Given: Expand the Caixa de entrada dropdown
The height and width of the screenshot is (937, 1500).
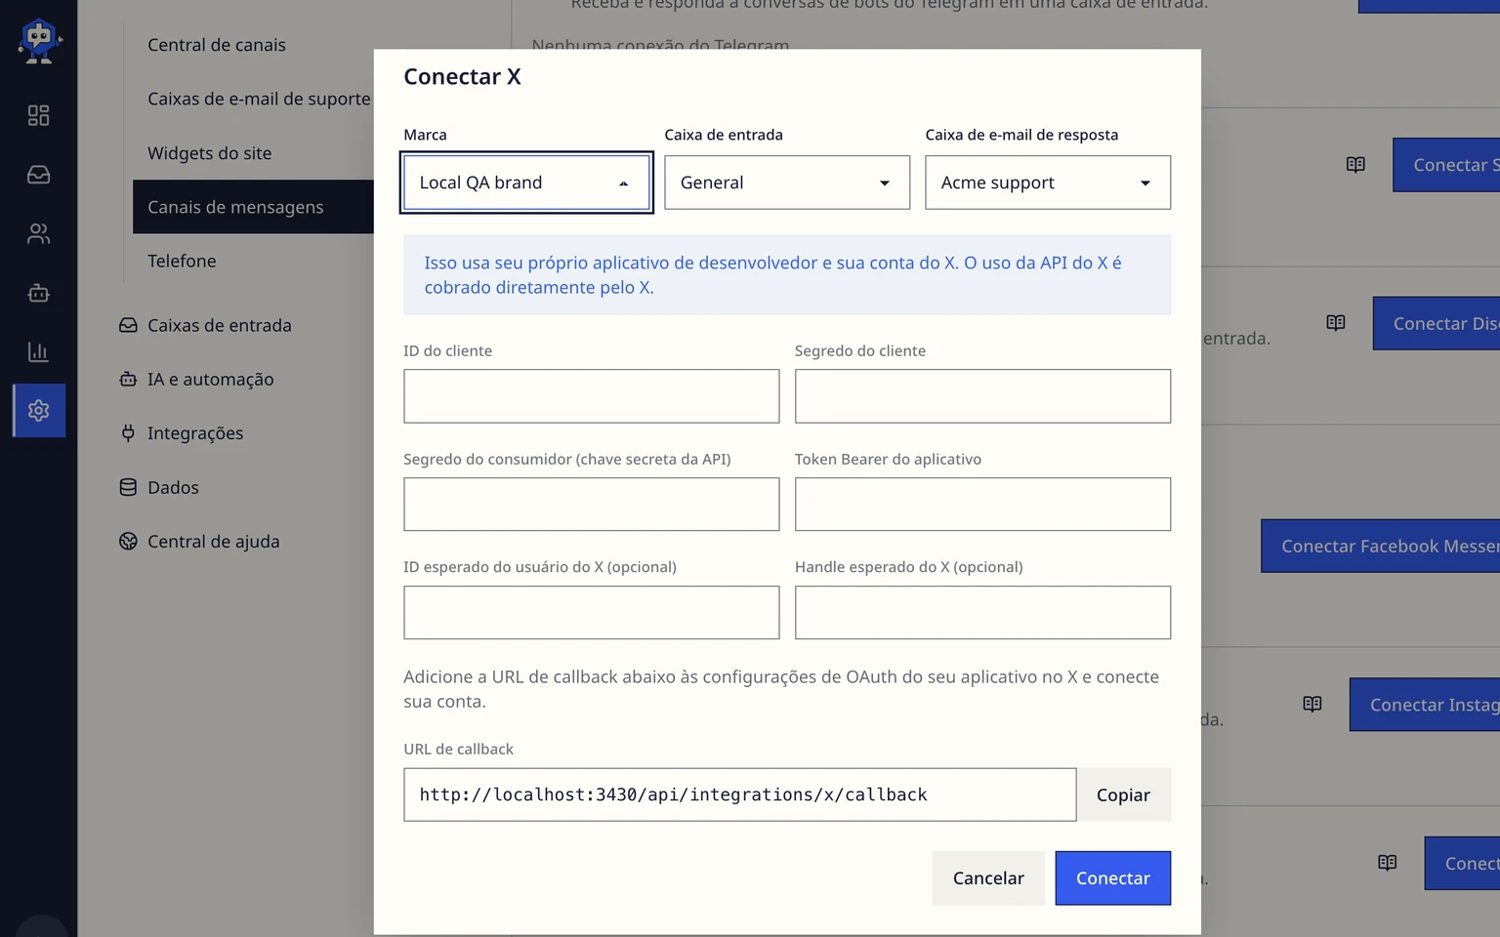Looking at the screenshot, I should (x=787, y=183).
